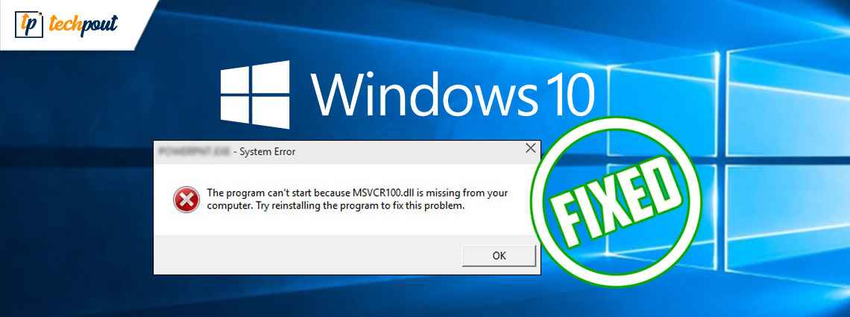
Task: Click the white four-pane Windows logo
Action: 255,95
